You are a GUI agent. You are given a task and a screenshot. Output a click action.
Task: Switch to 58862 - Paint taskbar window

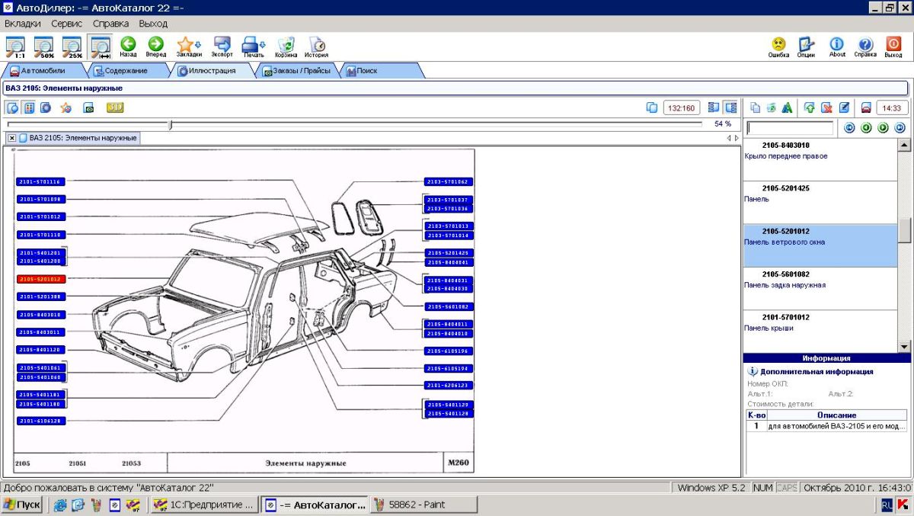pos(425,505)
